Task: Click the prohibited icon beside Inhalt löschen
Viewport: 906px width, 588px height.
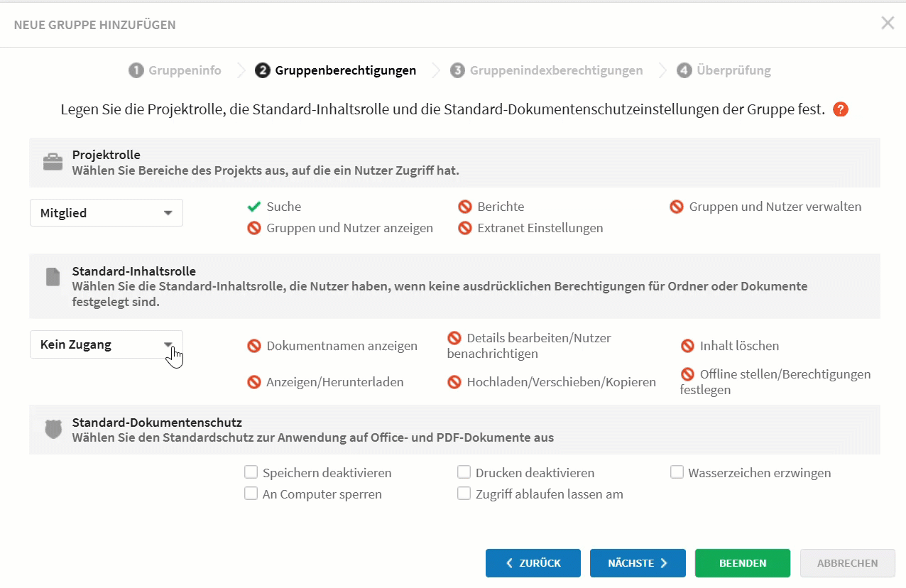Action: [687, 346]
